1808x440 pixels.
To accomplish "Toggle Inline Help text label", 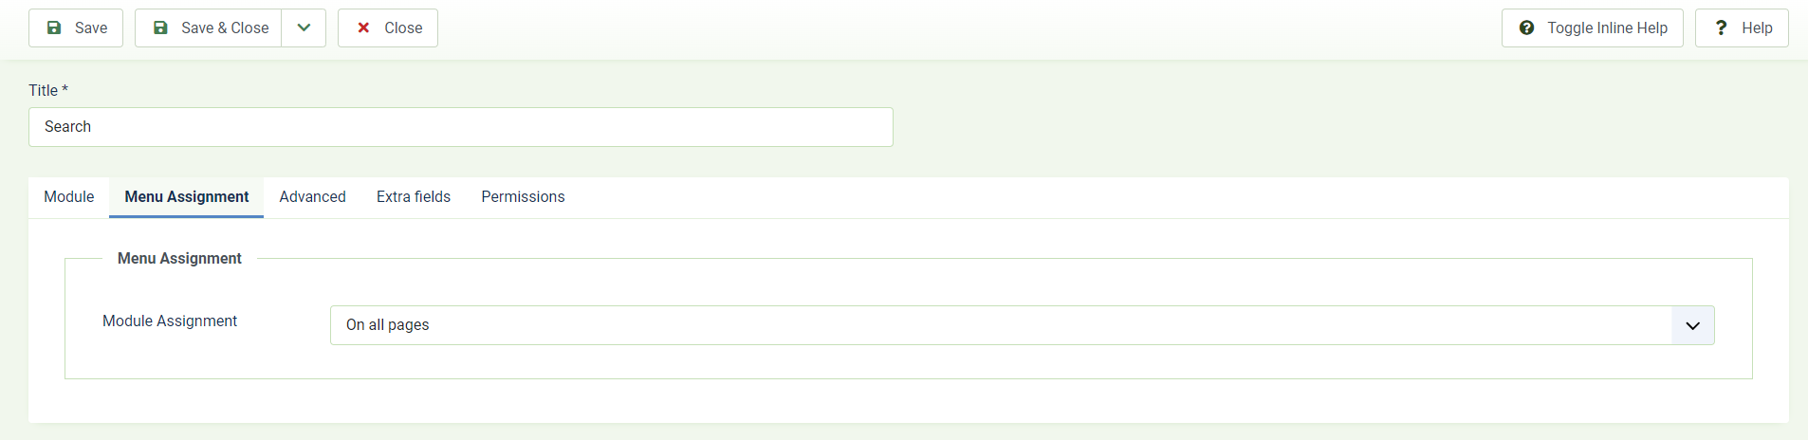I will pyautogui.click(x=1607, y=28).
